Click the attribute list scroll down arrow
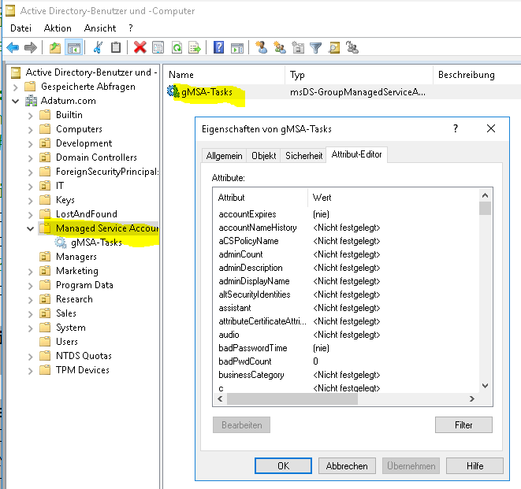The height and width of the screenshot is (489, 521). (485, 385)
